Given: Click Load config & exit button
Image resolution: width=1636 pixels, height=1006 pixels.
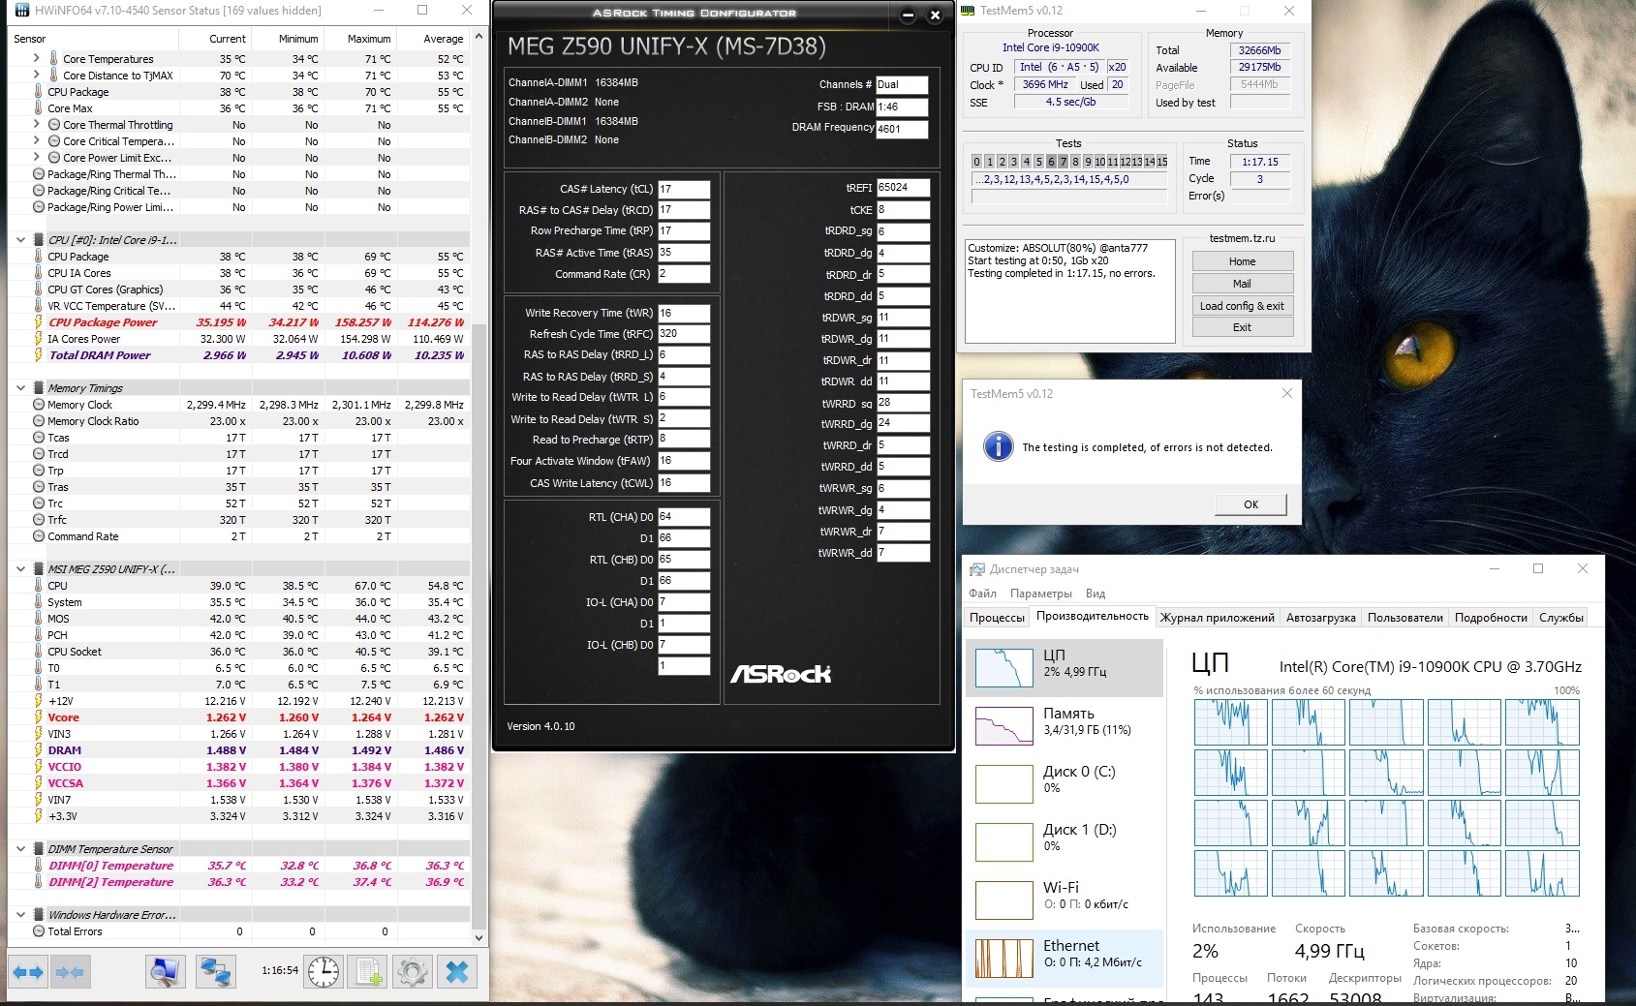Looking at the screenshot, I should click(1242, 306).
